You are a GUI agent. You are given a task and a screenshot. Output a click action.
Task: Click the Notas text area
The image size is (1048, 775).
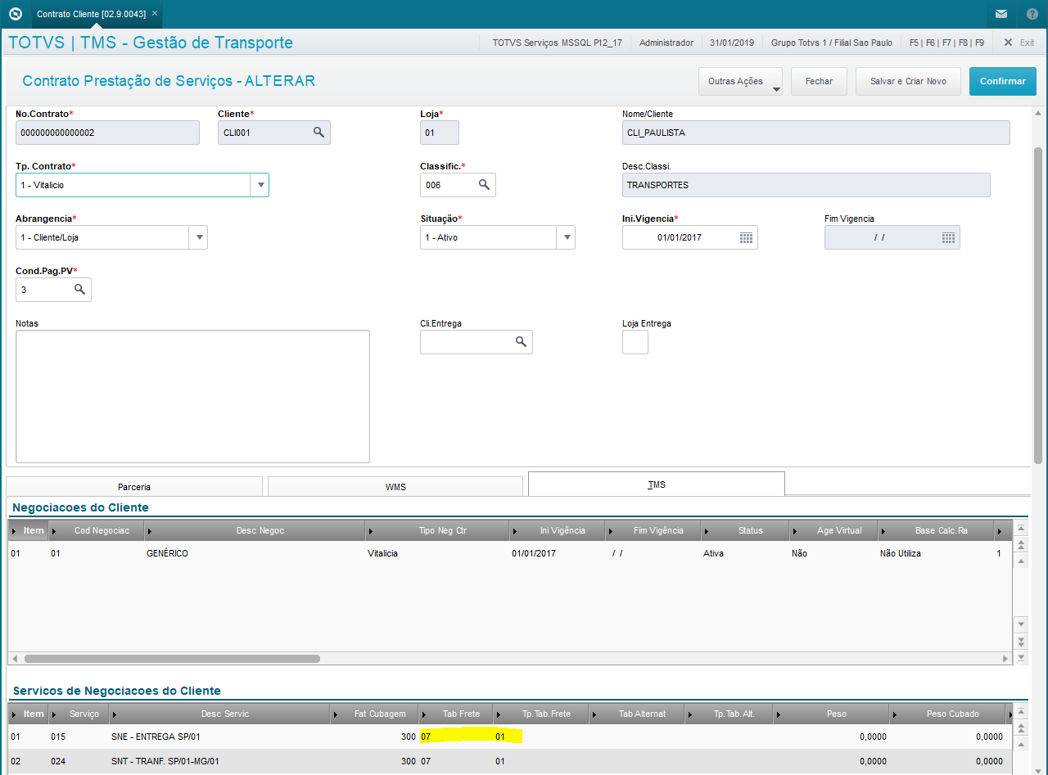tap(192, 396)
